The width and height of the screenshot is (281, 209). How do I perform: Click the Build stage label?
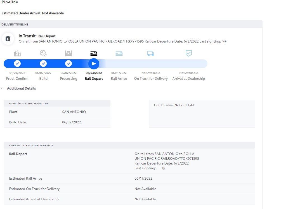[43, 79]
